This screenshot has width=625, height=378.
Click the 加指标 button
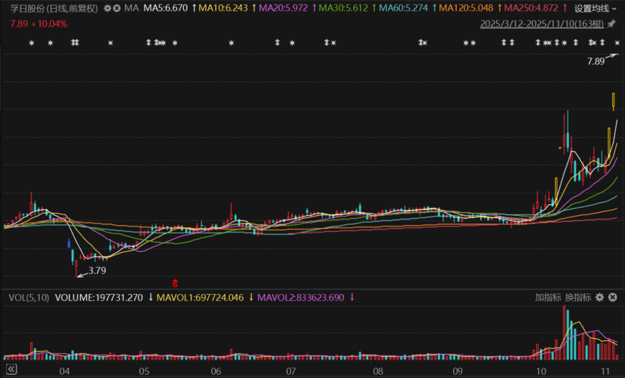point(547,297)
